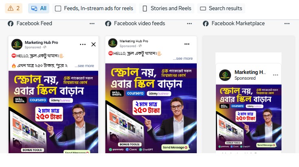Expand see more in Facebook Feed ad text
This screenshot has height=167, width=299.
coord(84,66)
